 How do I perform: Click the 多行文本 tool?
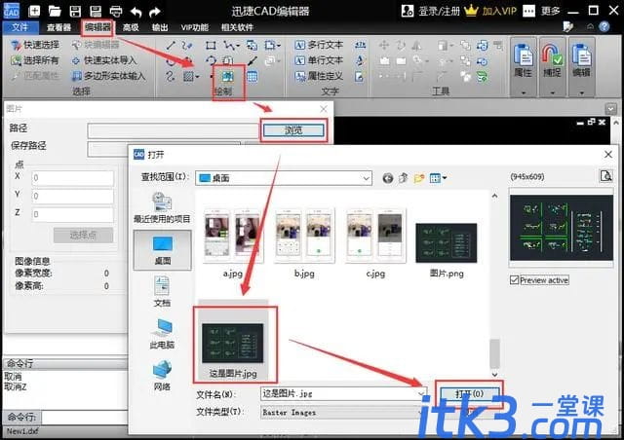pos(319,45)
